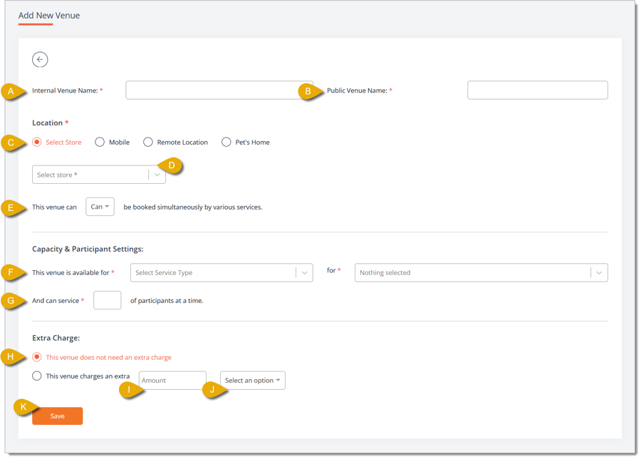Click the Amount input field
Viewport: 641px width, 459px height.
[172, 380]
